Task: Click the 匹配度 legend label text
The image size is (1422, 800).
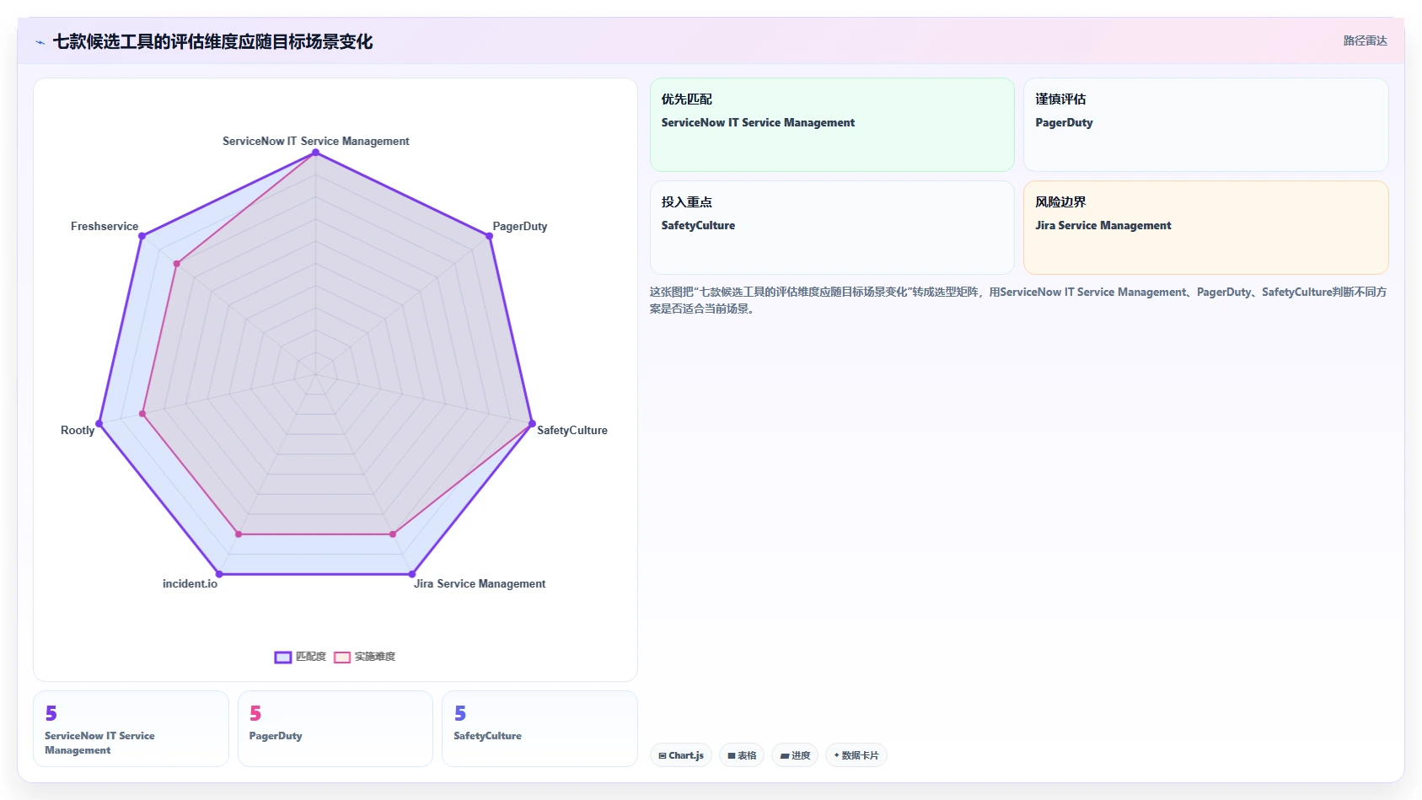Action: pos(310,657)
